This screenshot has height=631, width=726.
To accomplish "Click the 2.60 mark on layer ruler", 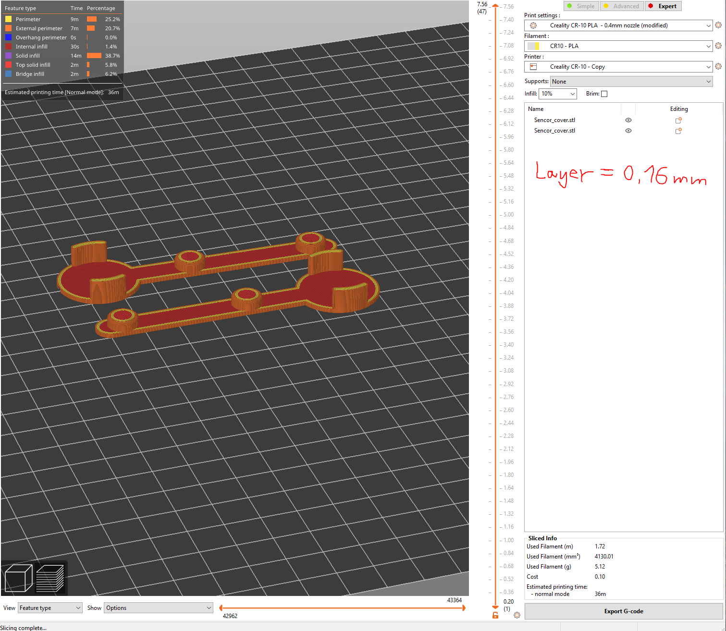I will point(508,410).
